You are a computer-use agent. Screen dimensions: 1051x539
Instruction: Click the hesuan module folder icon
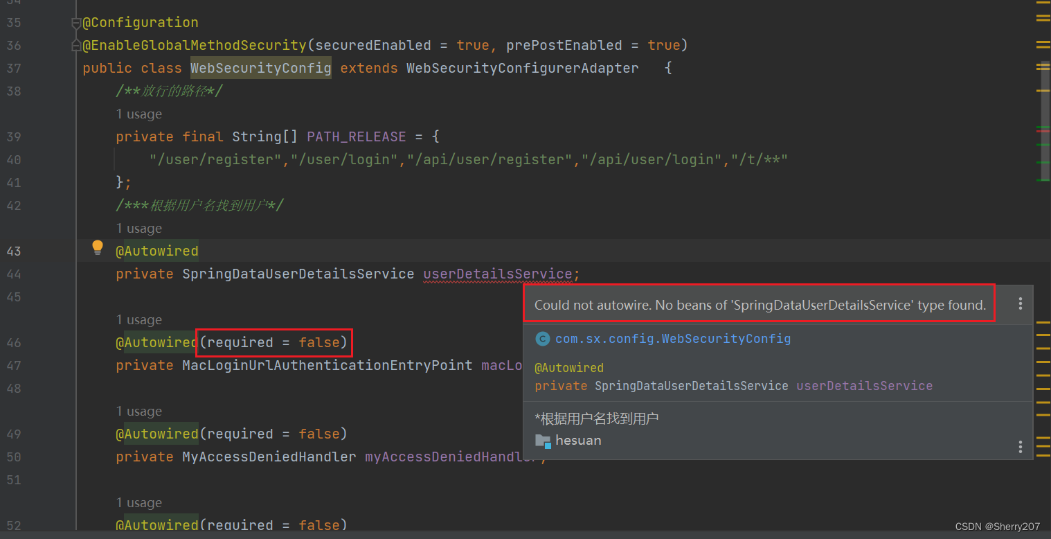click(x=543, y=441)
